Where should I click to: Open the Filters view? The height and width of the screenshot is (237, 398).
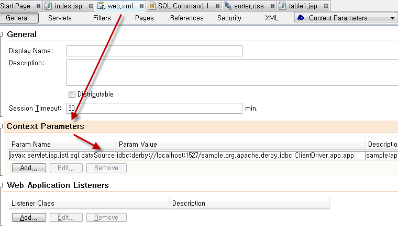(x=102, y=18)
